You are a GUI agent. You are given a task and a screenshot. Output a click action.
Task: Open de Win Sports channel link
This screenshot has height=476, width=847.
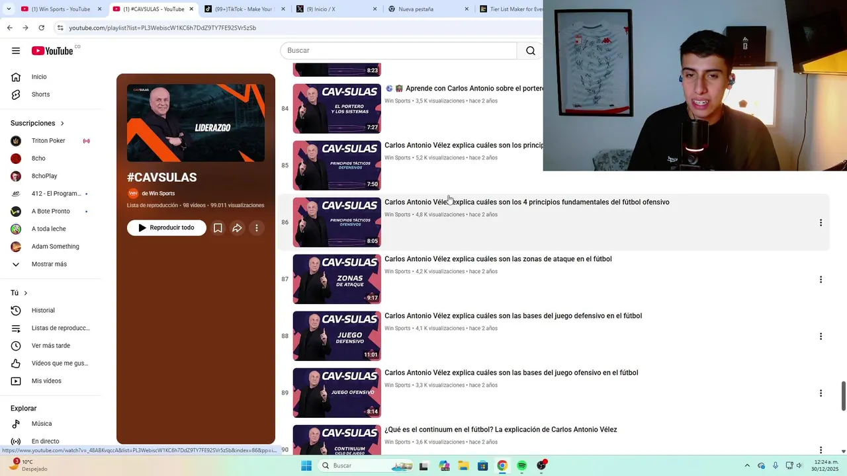click(158, 194)
